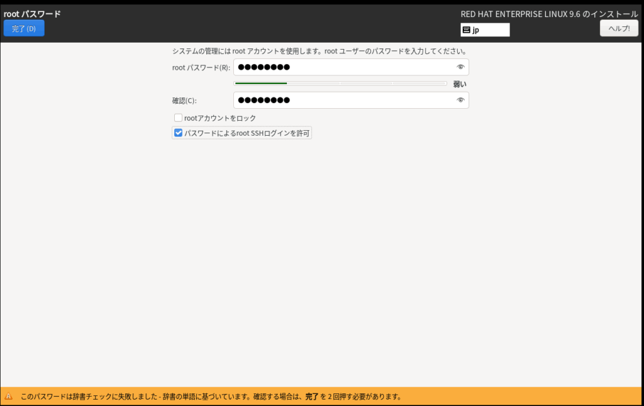644x406 pixels.
Task: Click the 弱い strength label
Action: click(460, 84)
